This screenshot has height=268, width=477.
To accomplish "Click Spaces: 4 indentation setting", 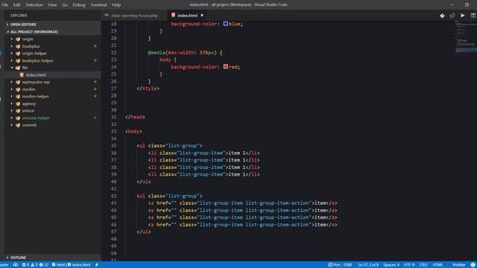I will (x=391, y=265).
